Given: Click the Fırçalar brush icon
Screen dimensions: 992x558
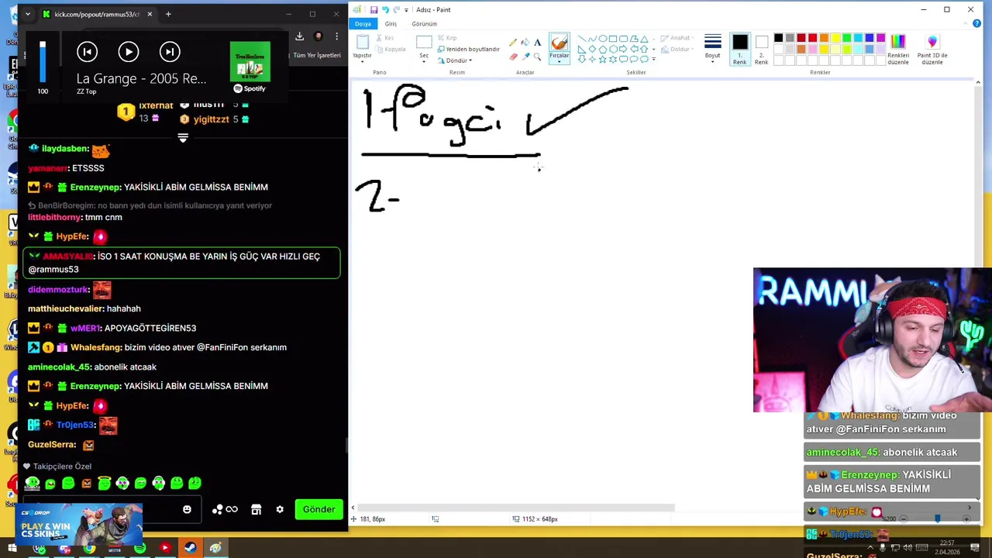Looking at the screenshot, I should [x=559, y=43].
